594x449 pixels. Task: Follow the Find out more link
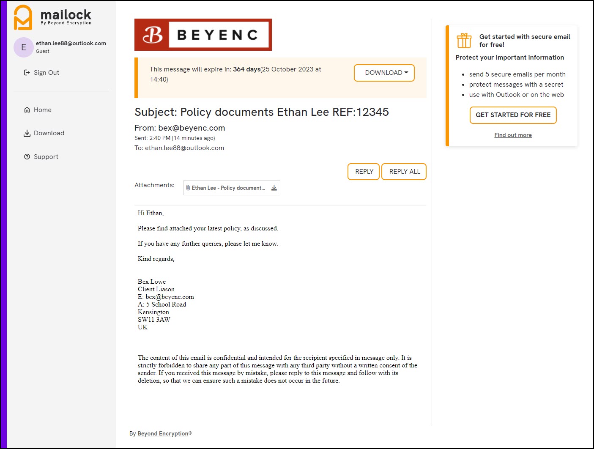click(x=513, y=135)
